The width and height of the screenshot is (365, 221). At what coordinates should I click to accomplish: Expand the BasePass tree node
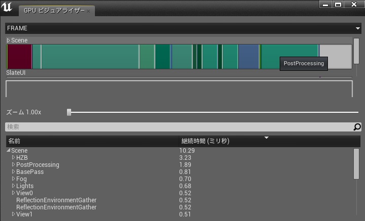click(x=13, y=171)
